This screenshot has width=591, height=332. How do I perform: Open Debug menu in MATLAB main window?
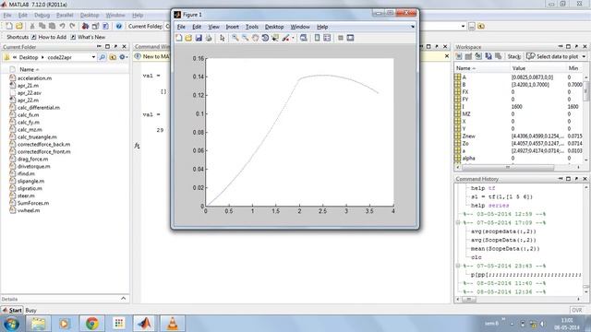[42, 15]
